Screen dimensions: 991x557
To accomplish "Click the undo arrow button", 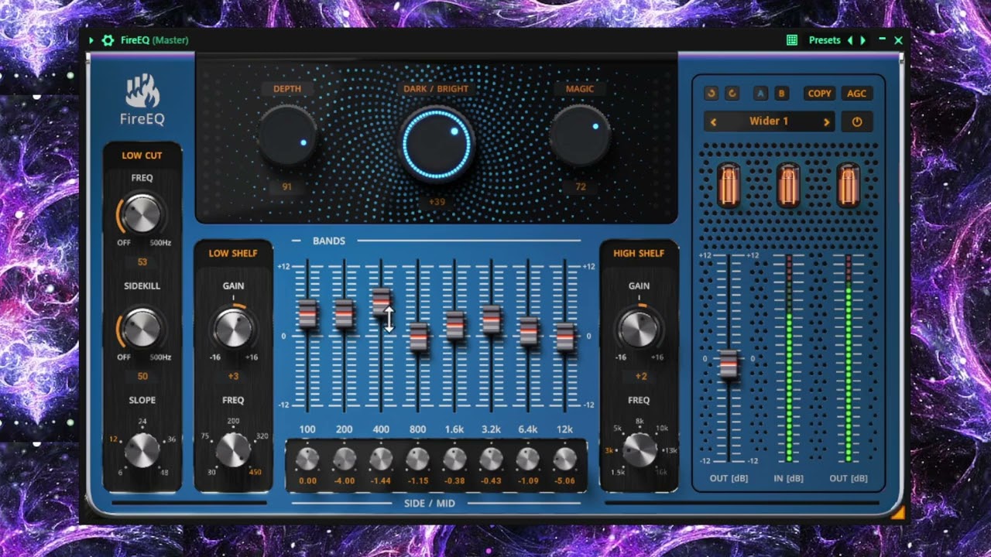I will (x=712, y=94).
